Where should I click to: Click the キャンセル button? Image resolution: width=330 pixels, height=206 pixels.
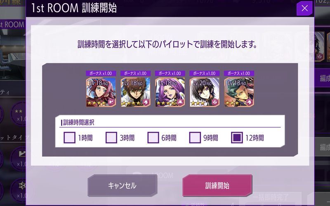122,185
